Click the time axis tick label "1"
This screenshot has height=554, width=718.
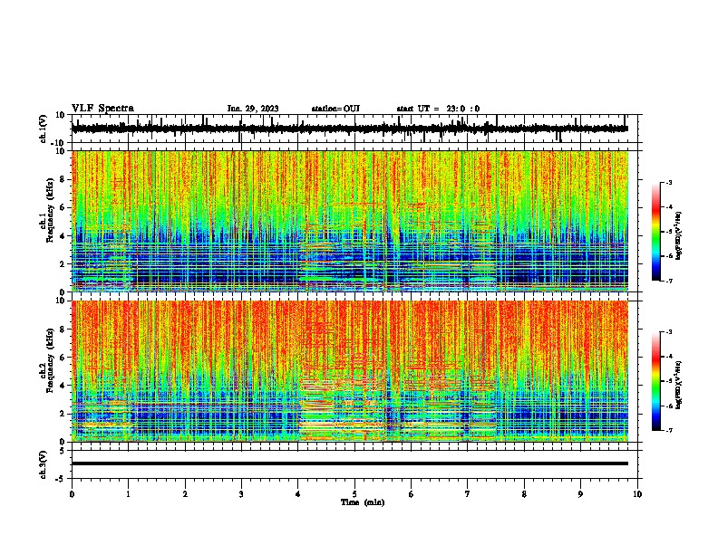point(128,494)
